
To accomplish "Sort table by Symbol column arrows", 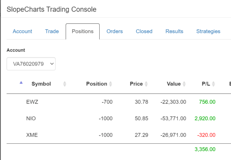I will pos(65,84).
